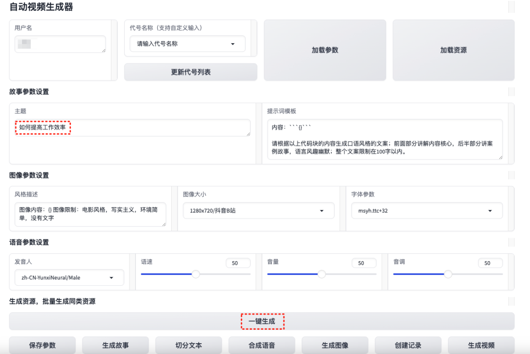Click the 生成资源，批量生成同类资源 heading
Viewport: 530px width, 354px height.
[x=52, y=301]
